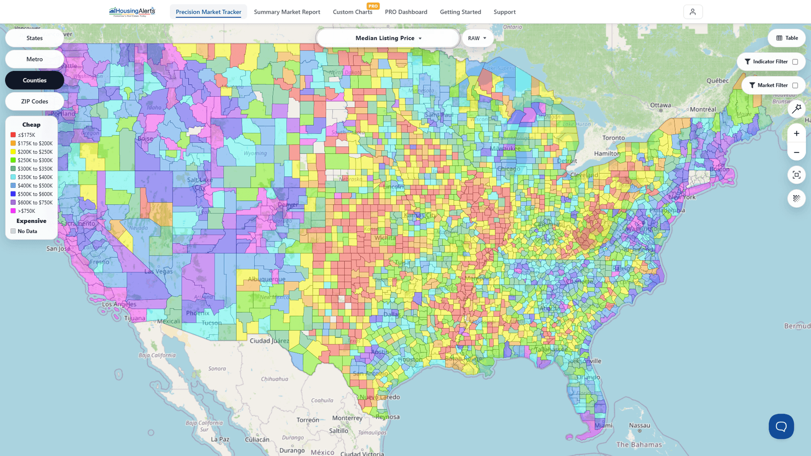Image resolution: width=811 pixels, height=456 pixels.
Task: Open the chat support bubble
Action: pos(781,427)
